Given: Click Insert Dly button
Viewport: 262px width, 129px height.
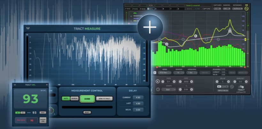Looking at the screenshot, I should 243,73.
